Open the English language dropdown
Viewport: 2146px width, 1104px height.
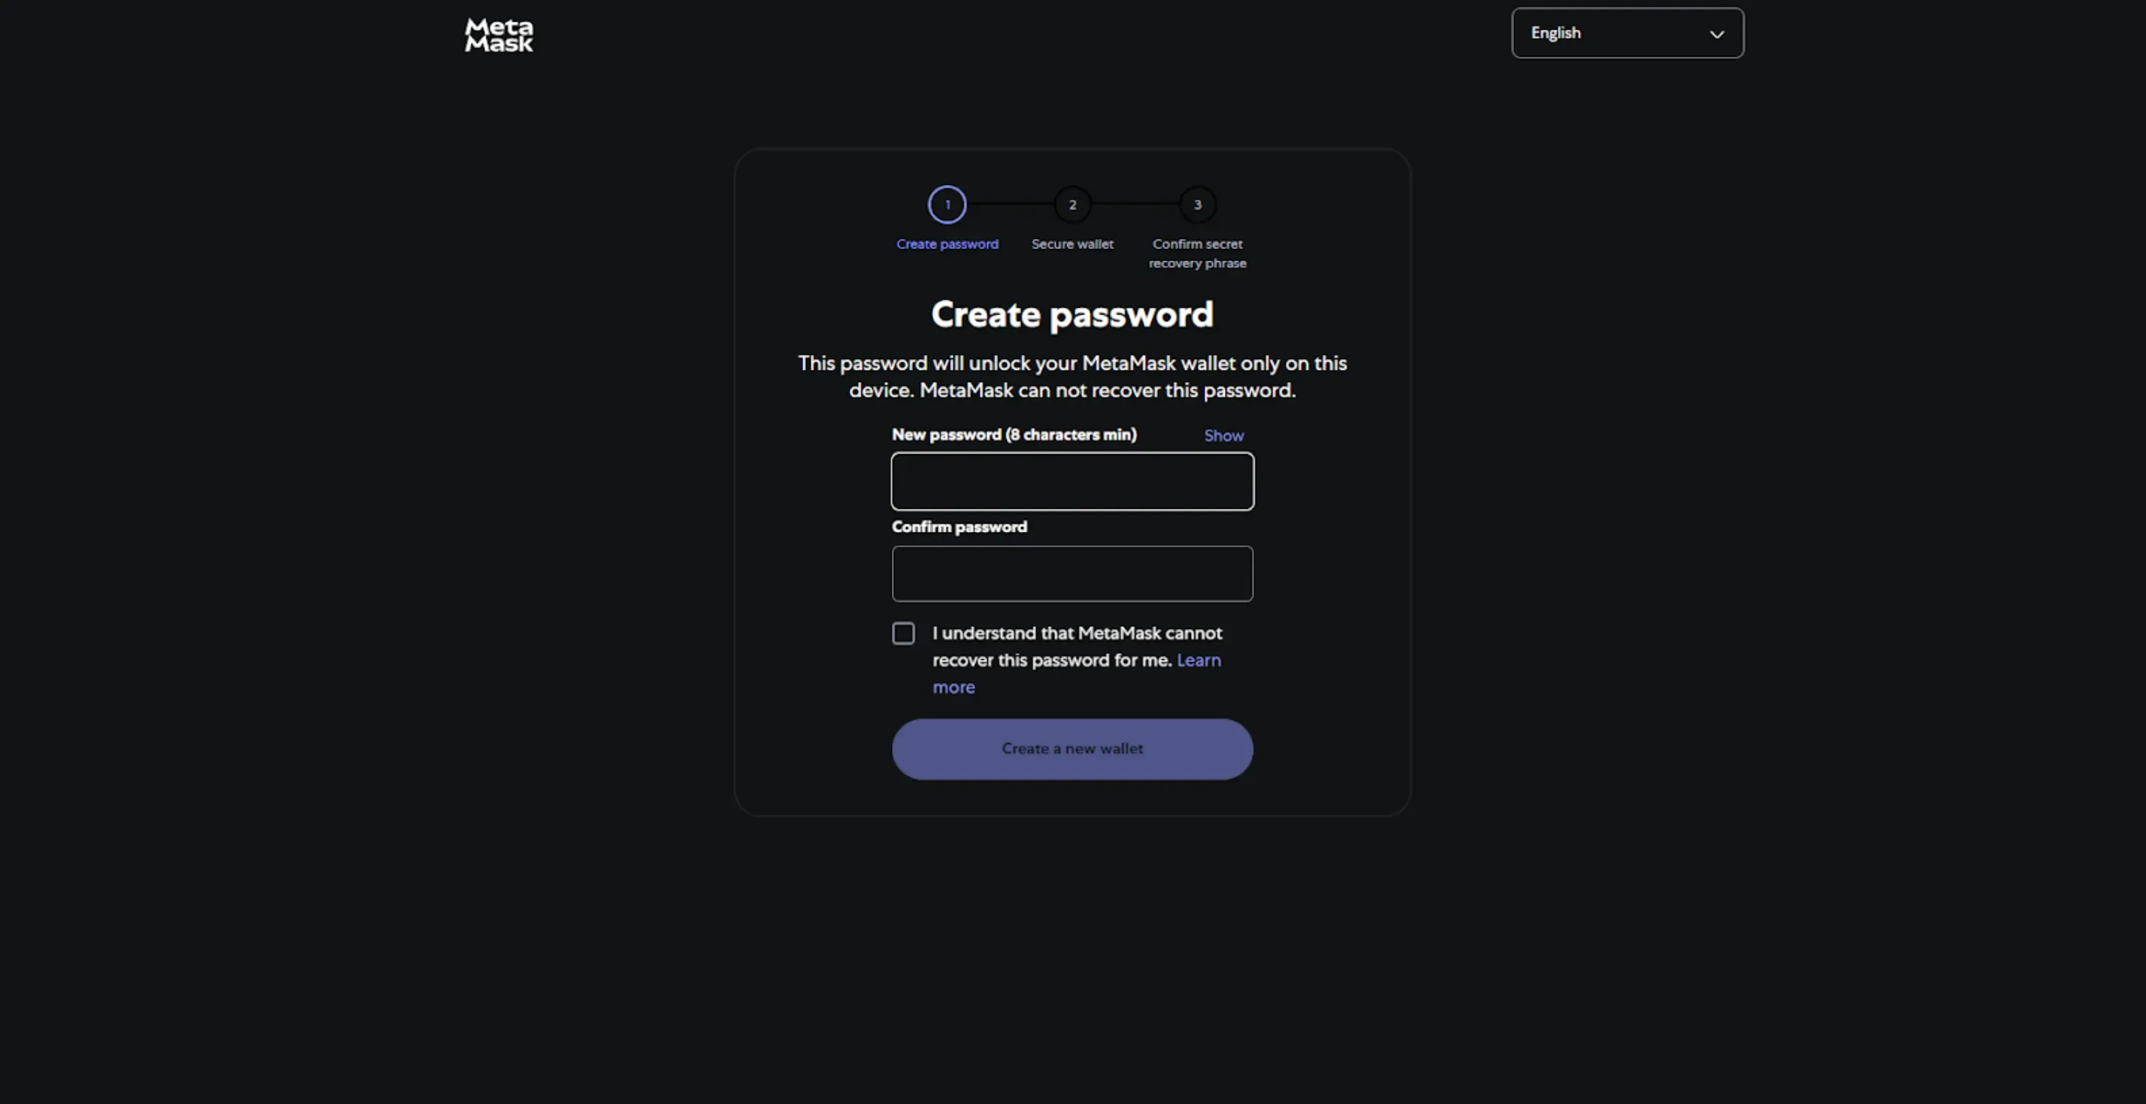pos(1626,32)
